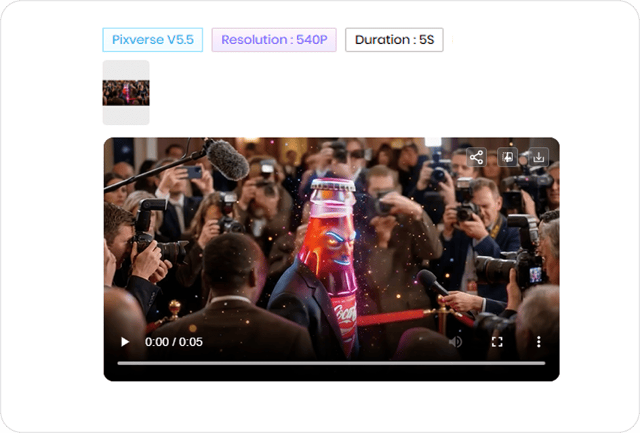This screenshot has width=640, height=433.
Task: Select the Pixverse V5.5 tag
Action: pos(153,40)
